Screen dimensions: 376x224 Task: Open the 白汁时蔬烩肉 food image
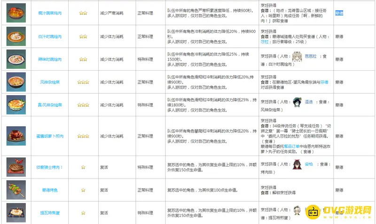pos(16,36)
